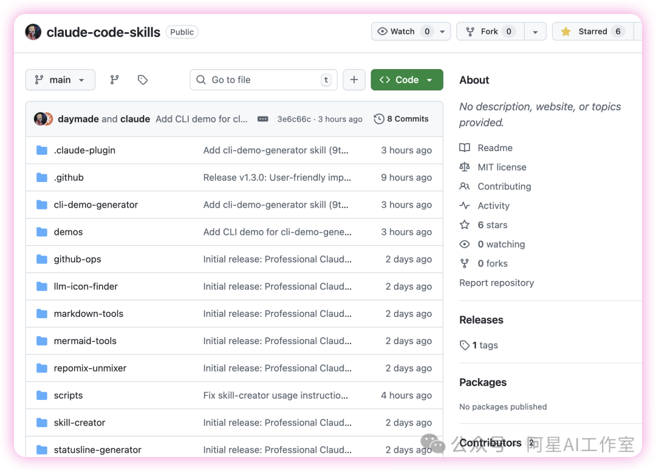The height and width of the screenshot is (471, 656).
Task: Open the claude co-author link
Action: [x=135, y=119]
